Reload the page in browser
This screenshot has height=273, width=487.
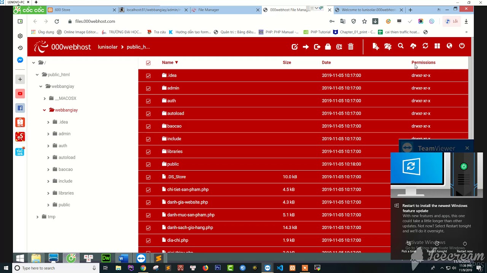tap(57, 21)
